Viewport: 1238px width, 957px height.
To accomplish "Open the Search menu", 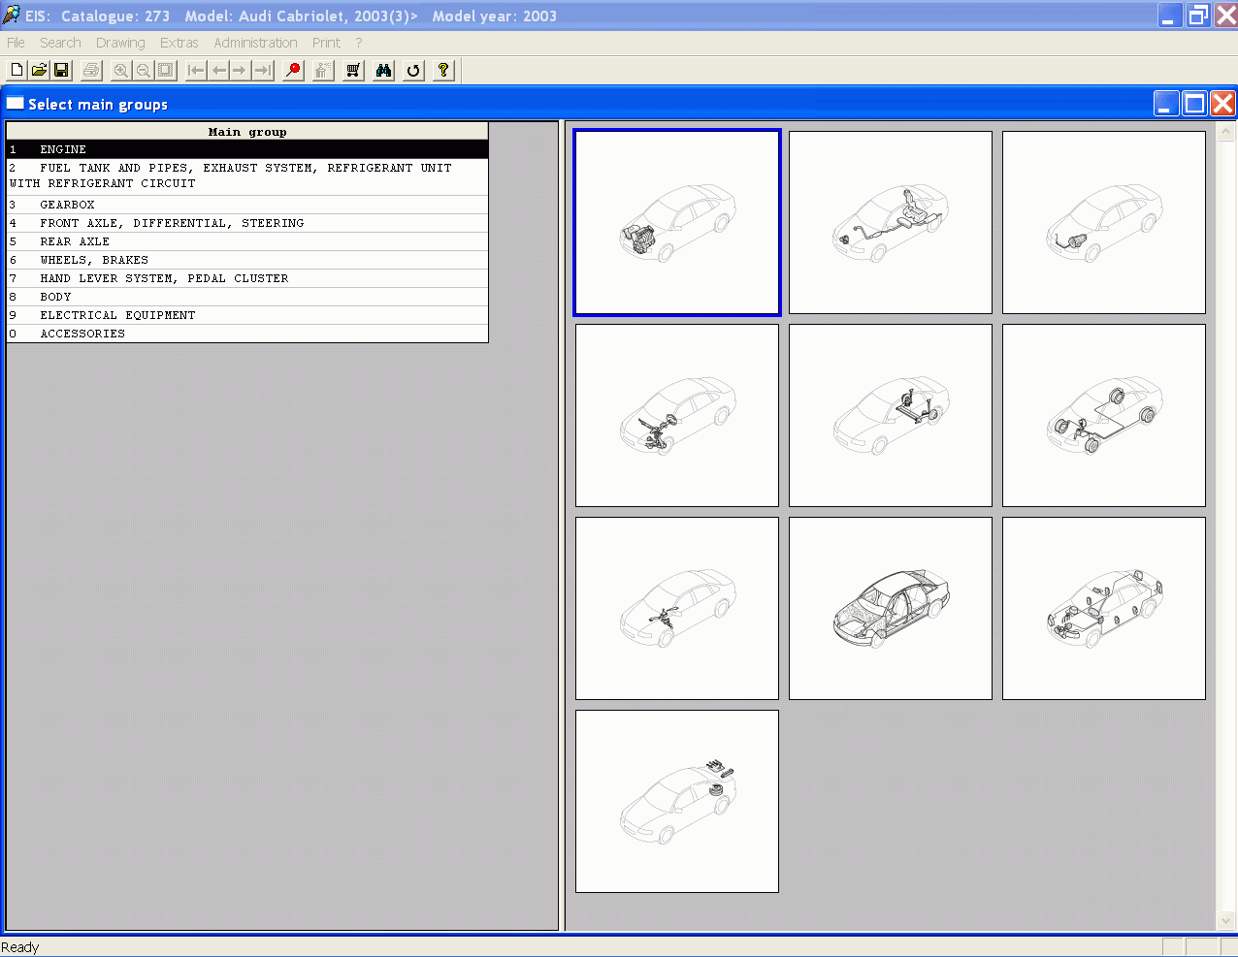I will (60, 43).
